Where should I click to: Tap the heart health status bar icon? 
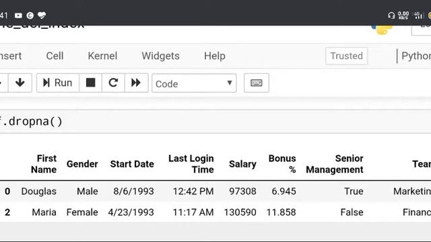pyautogui.click(x=42, y=15)
